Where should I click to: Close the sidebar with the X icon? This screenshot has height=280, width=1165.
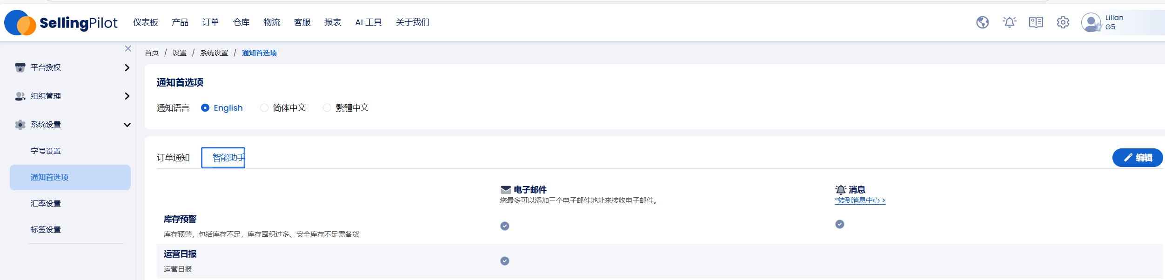pos(128,48)
